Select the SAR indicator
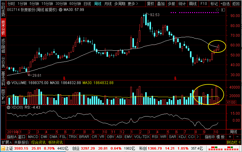 coord(172,137)
